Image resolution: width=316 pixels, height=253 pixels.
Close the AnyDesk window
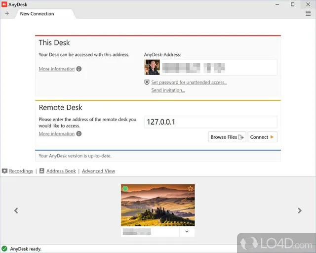coord(308,4)
